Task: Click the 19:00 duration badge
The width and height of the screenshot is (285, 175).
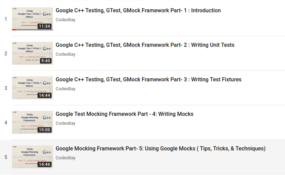Action: [x=45, y=130]
